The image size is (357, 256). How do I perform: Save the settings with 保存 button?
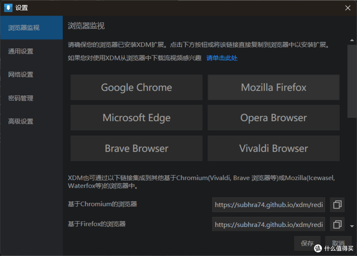pos(307,243)
